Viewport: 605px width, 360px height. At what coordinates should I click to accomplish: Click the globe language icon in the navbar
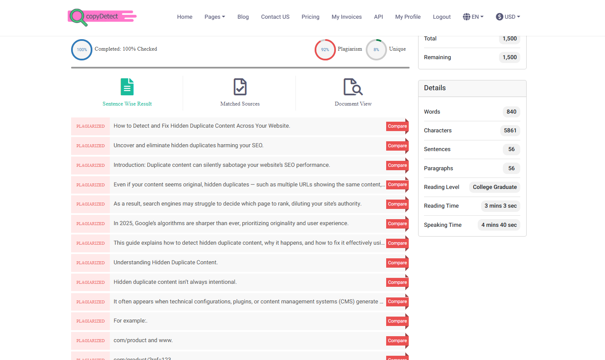(467, 17)
